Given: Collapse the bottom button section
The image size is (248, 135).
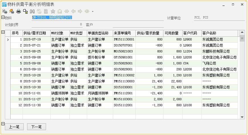Looking at the screenshot, I should [x=3, y=124].
